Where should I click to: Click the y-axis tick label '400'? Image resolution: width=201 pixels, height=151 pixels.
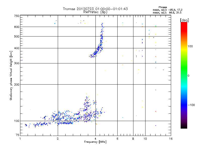point(17,48)
